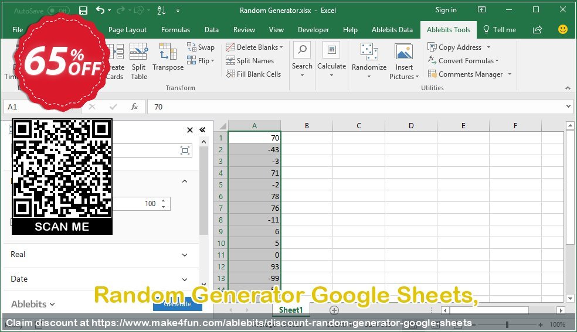Open the Search tool

point(302,60)
